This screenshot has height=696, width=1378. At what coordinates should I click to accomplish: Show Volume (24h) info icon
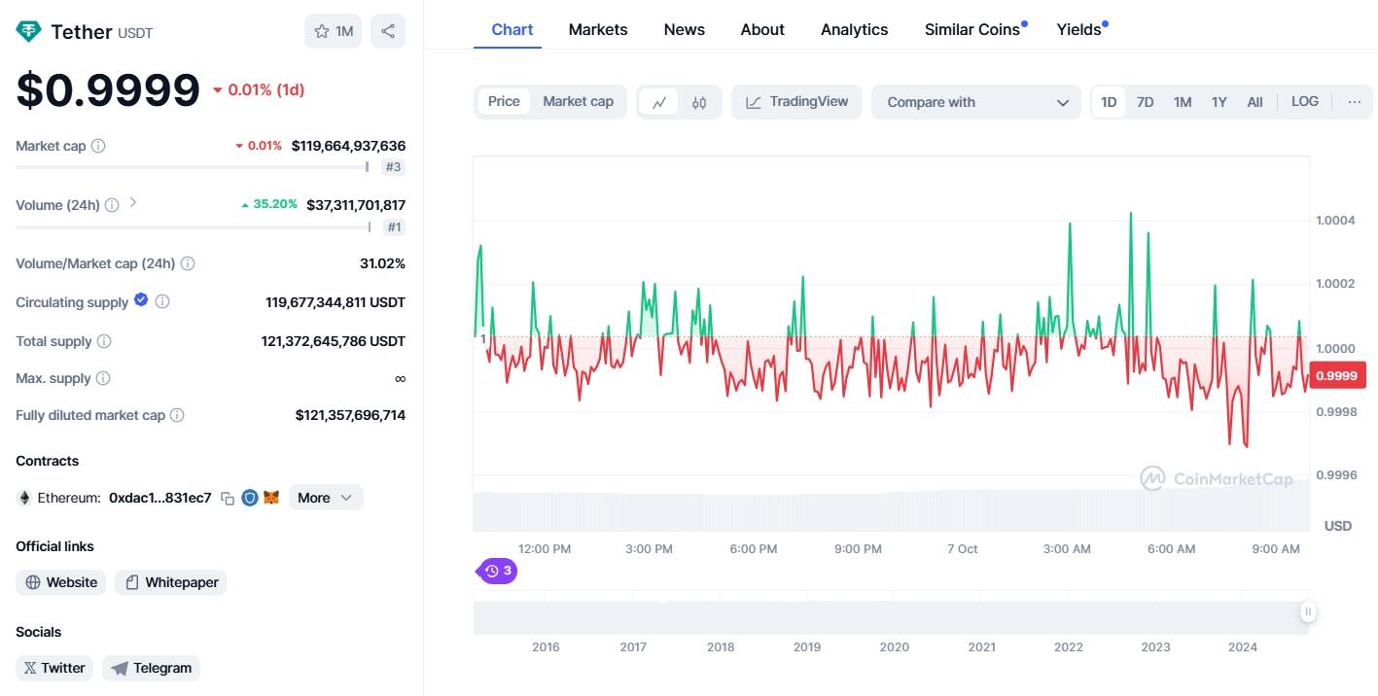pyautogui.click(x=112, y=205)
